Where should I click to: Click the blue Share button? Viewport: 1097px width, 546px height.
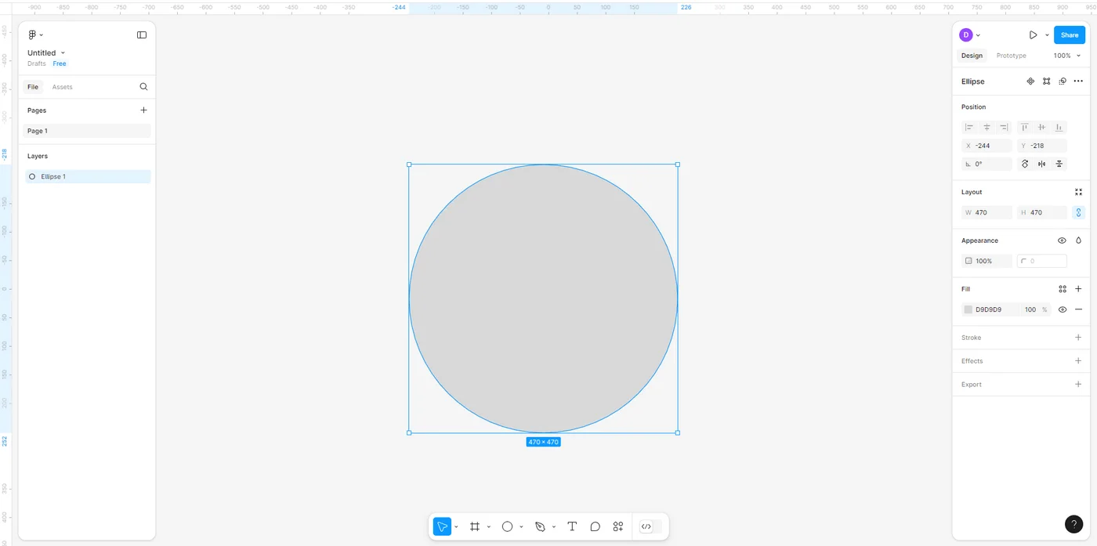(1070, 35)
